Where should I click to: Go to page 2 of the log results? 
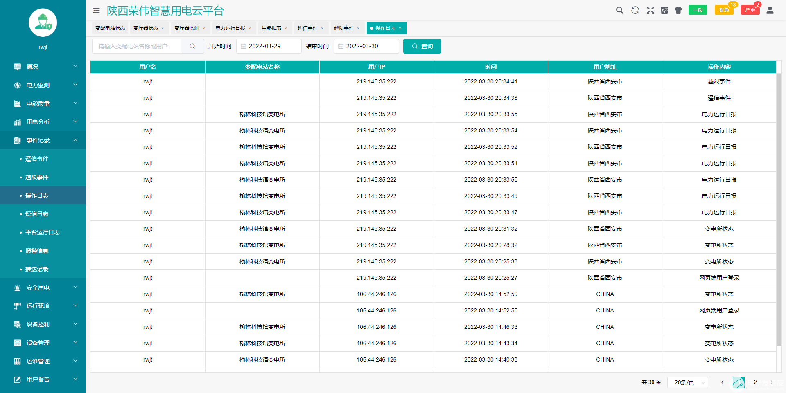click(x=755, y=382)
